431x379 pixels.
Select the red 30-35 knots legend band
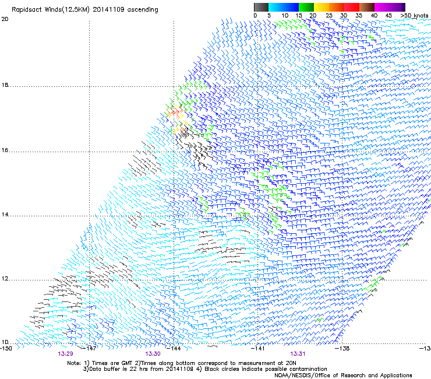352,7
